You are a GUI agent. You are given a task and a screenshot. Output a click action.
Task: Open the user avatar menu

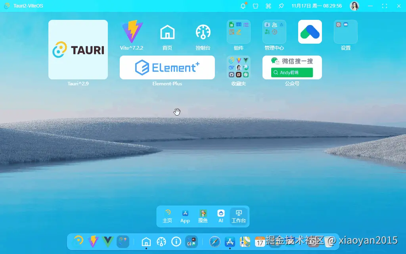click(354, 6)
